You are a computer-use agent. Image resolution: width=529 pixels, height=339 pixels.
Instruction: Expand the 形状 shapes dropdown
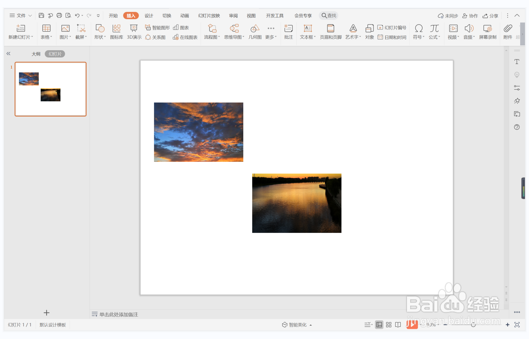pyautogui.click(x=100, y=37)
